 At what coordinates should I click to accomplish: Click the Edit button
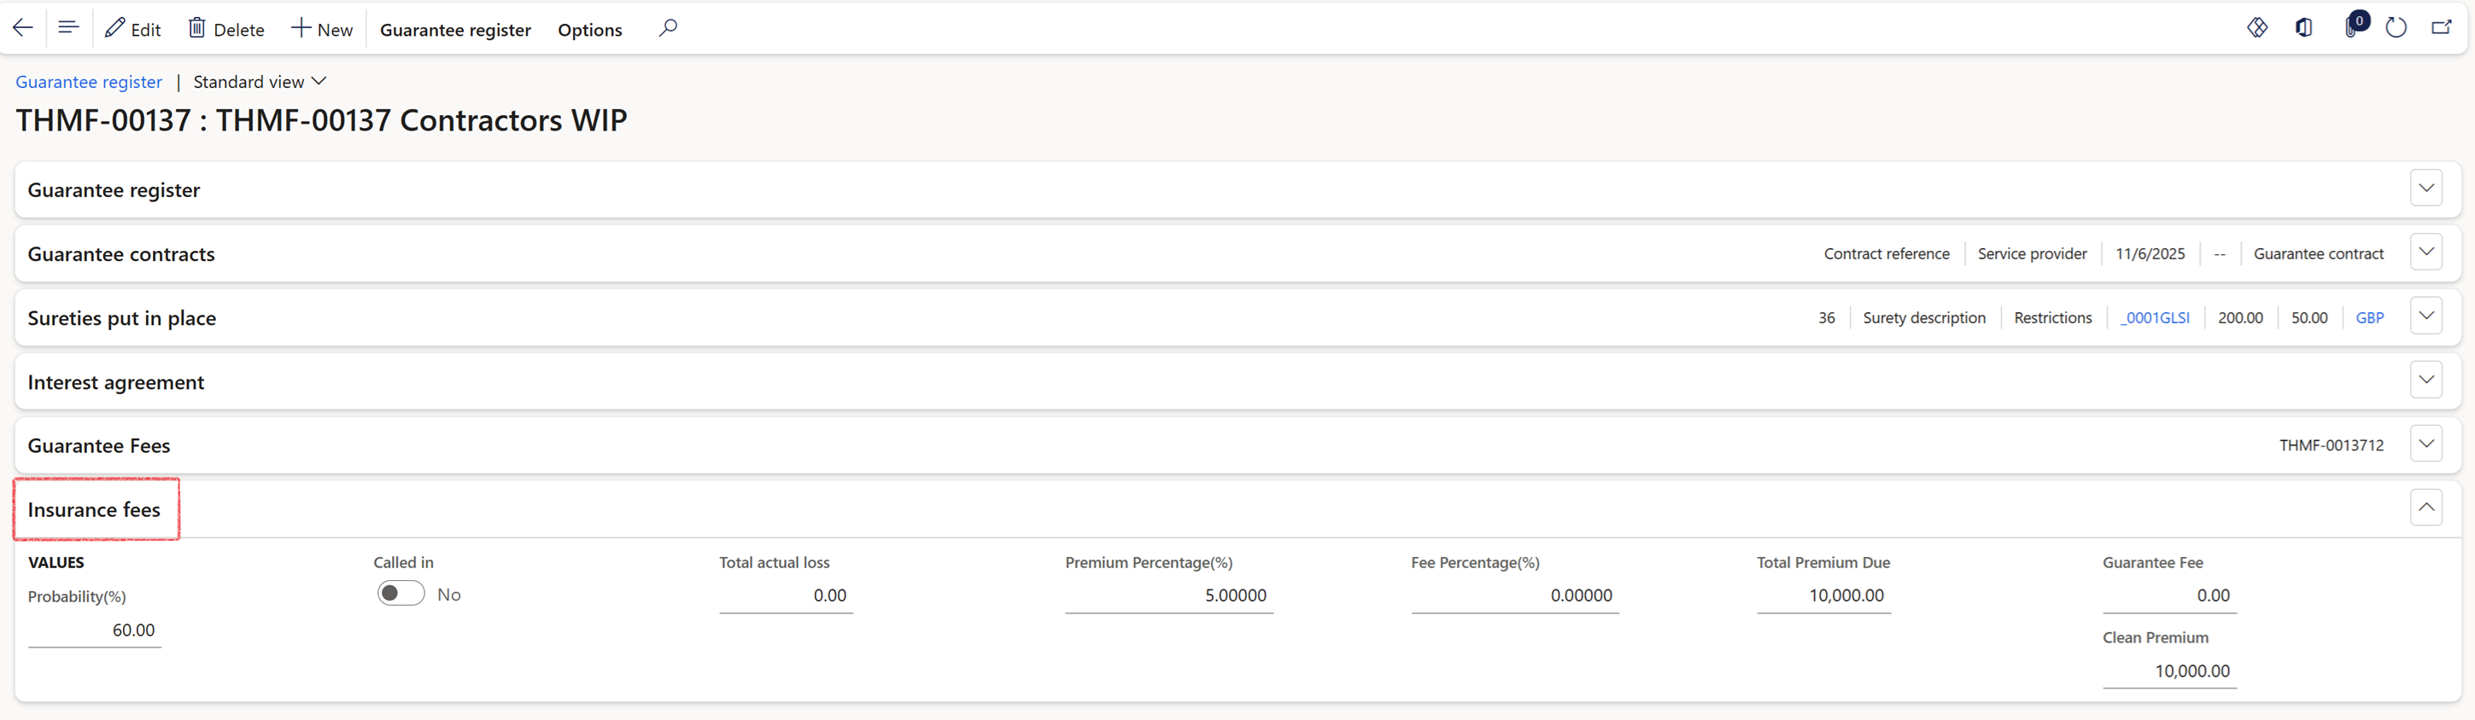[132, 28]
